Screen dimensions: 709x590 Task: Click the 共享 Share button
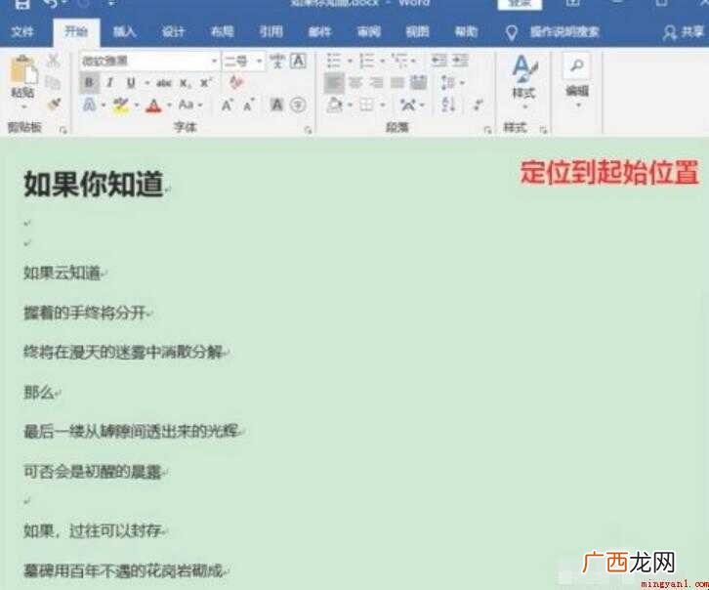point(684,32)
